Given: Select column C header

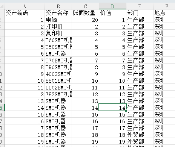Looking at the screenshot, I should point(85,6).
